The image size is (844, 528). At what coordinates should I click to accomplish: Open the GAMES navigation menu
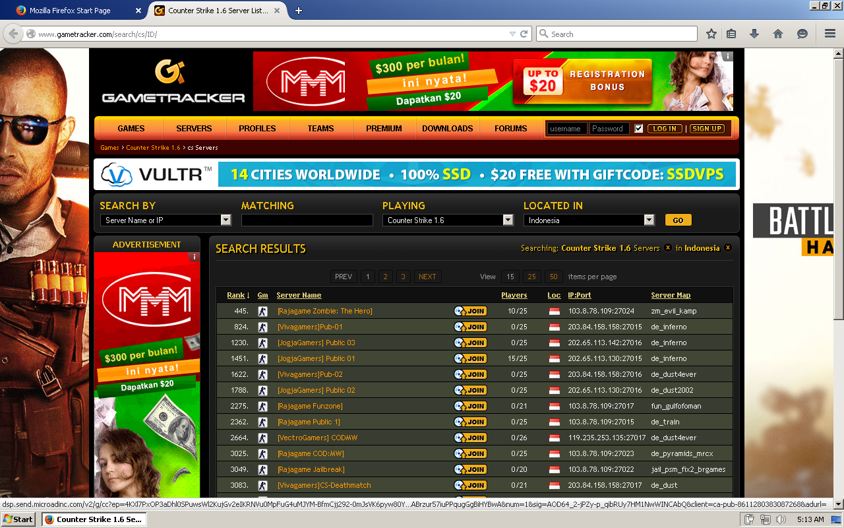tap(131, 129)
